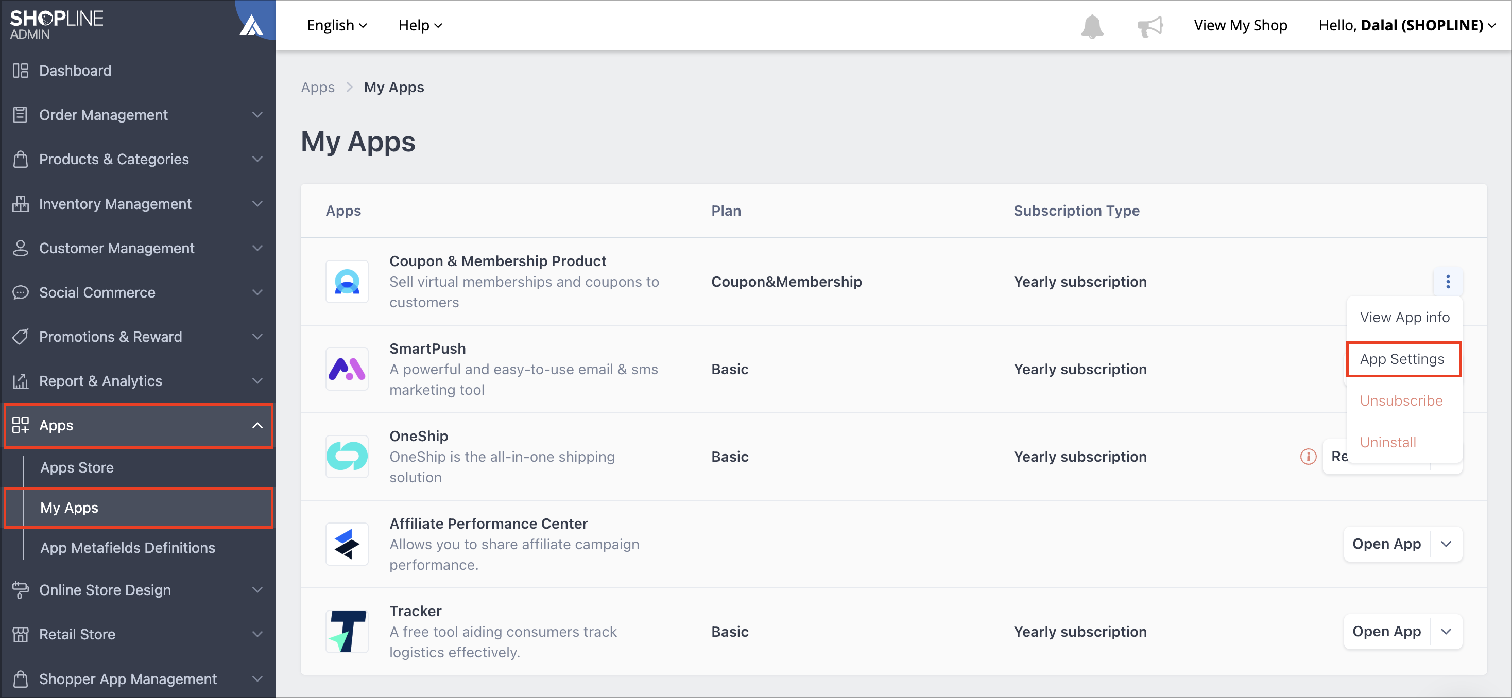
Task: Click the Social Commerce chat bubble icon
Action: click(x=21, y=292)
